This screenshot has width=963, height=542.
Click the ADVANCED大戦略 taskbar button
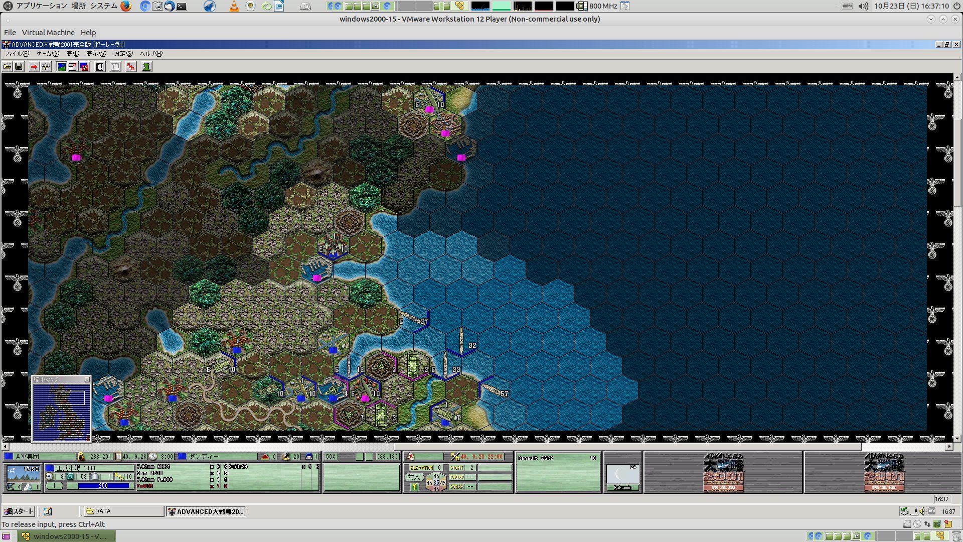click(x=206, y=511)
